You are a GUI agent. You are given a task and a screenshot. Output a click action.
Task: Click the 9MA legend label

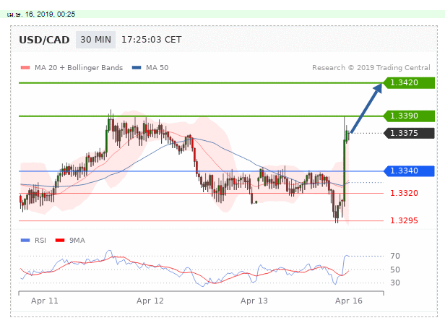coord(77,241)
